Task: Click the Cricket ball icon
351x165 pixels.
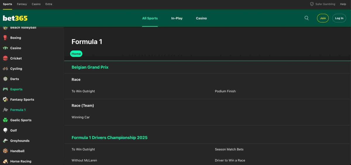Action: click(5, 58)
